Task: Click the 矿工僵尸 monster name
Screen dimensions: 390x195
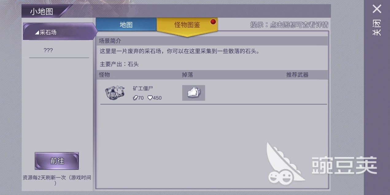Action: 143,88
